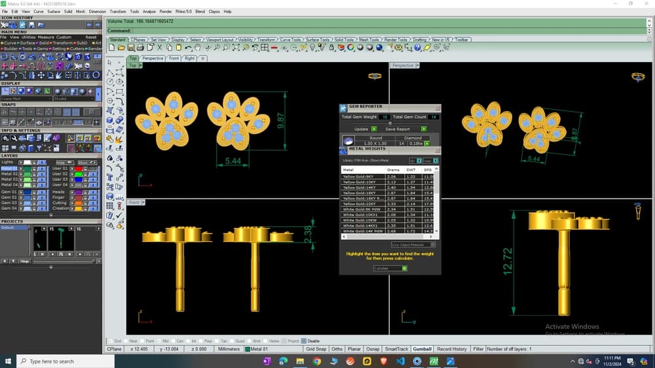Open the Front viewport title dropdown
Viewport: 655px width, 368px height.
point(143,202)
